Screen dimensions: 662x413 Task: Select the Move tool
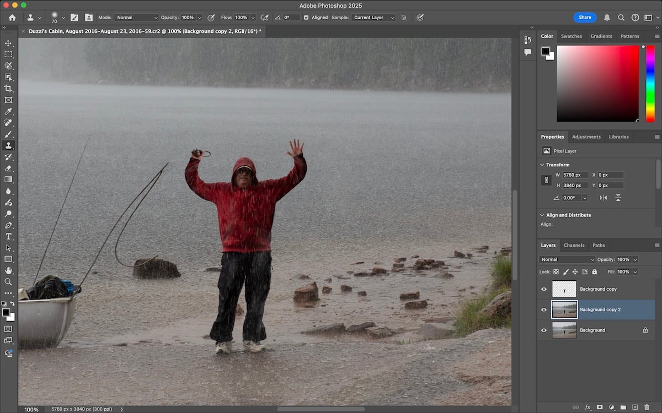pos(8,42)
